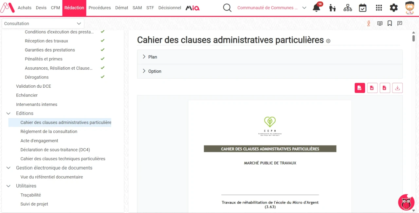The height and width of the screenshot is (213, 419).
Task: Open Intervenants internes
Action: coord(37,104)
